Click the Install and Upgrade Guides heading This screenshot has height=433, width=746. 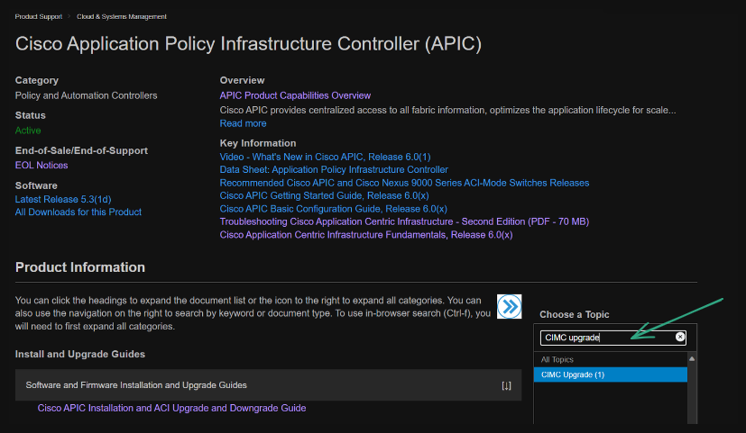click(80, 354)
